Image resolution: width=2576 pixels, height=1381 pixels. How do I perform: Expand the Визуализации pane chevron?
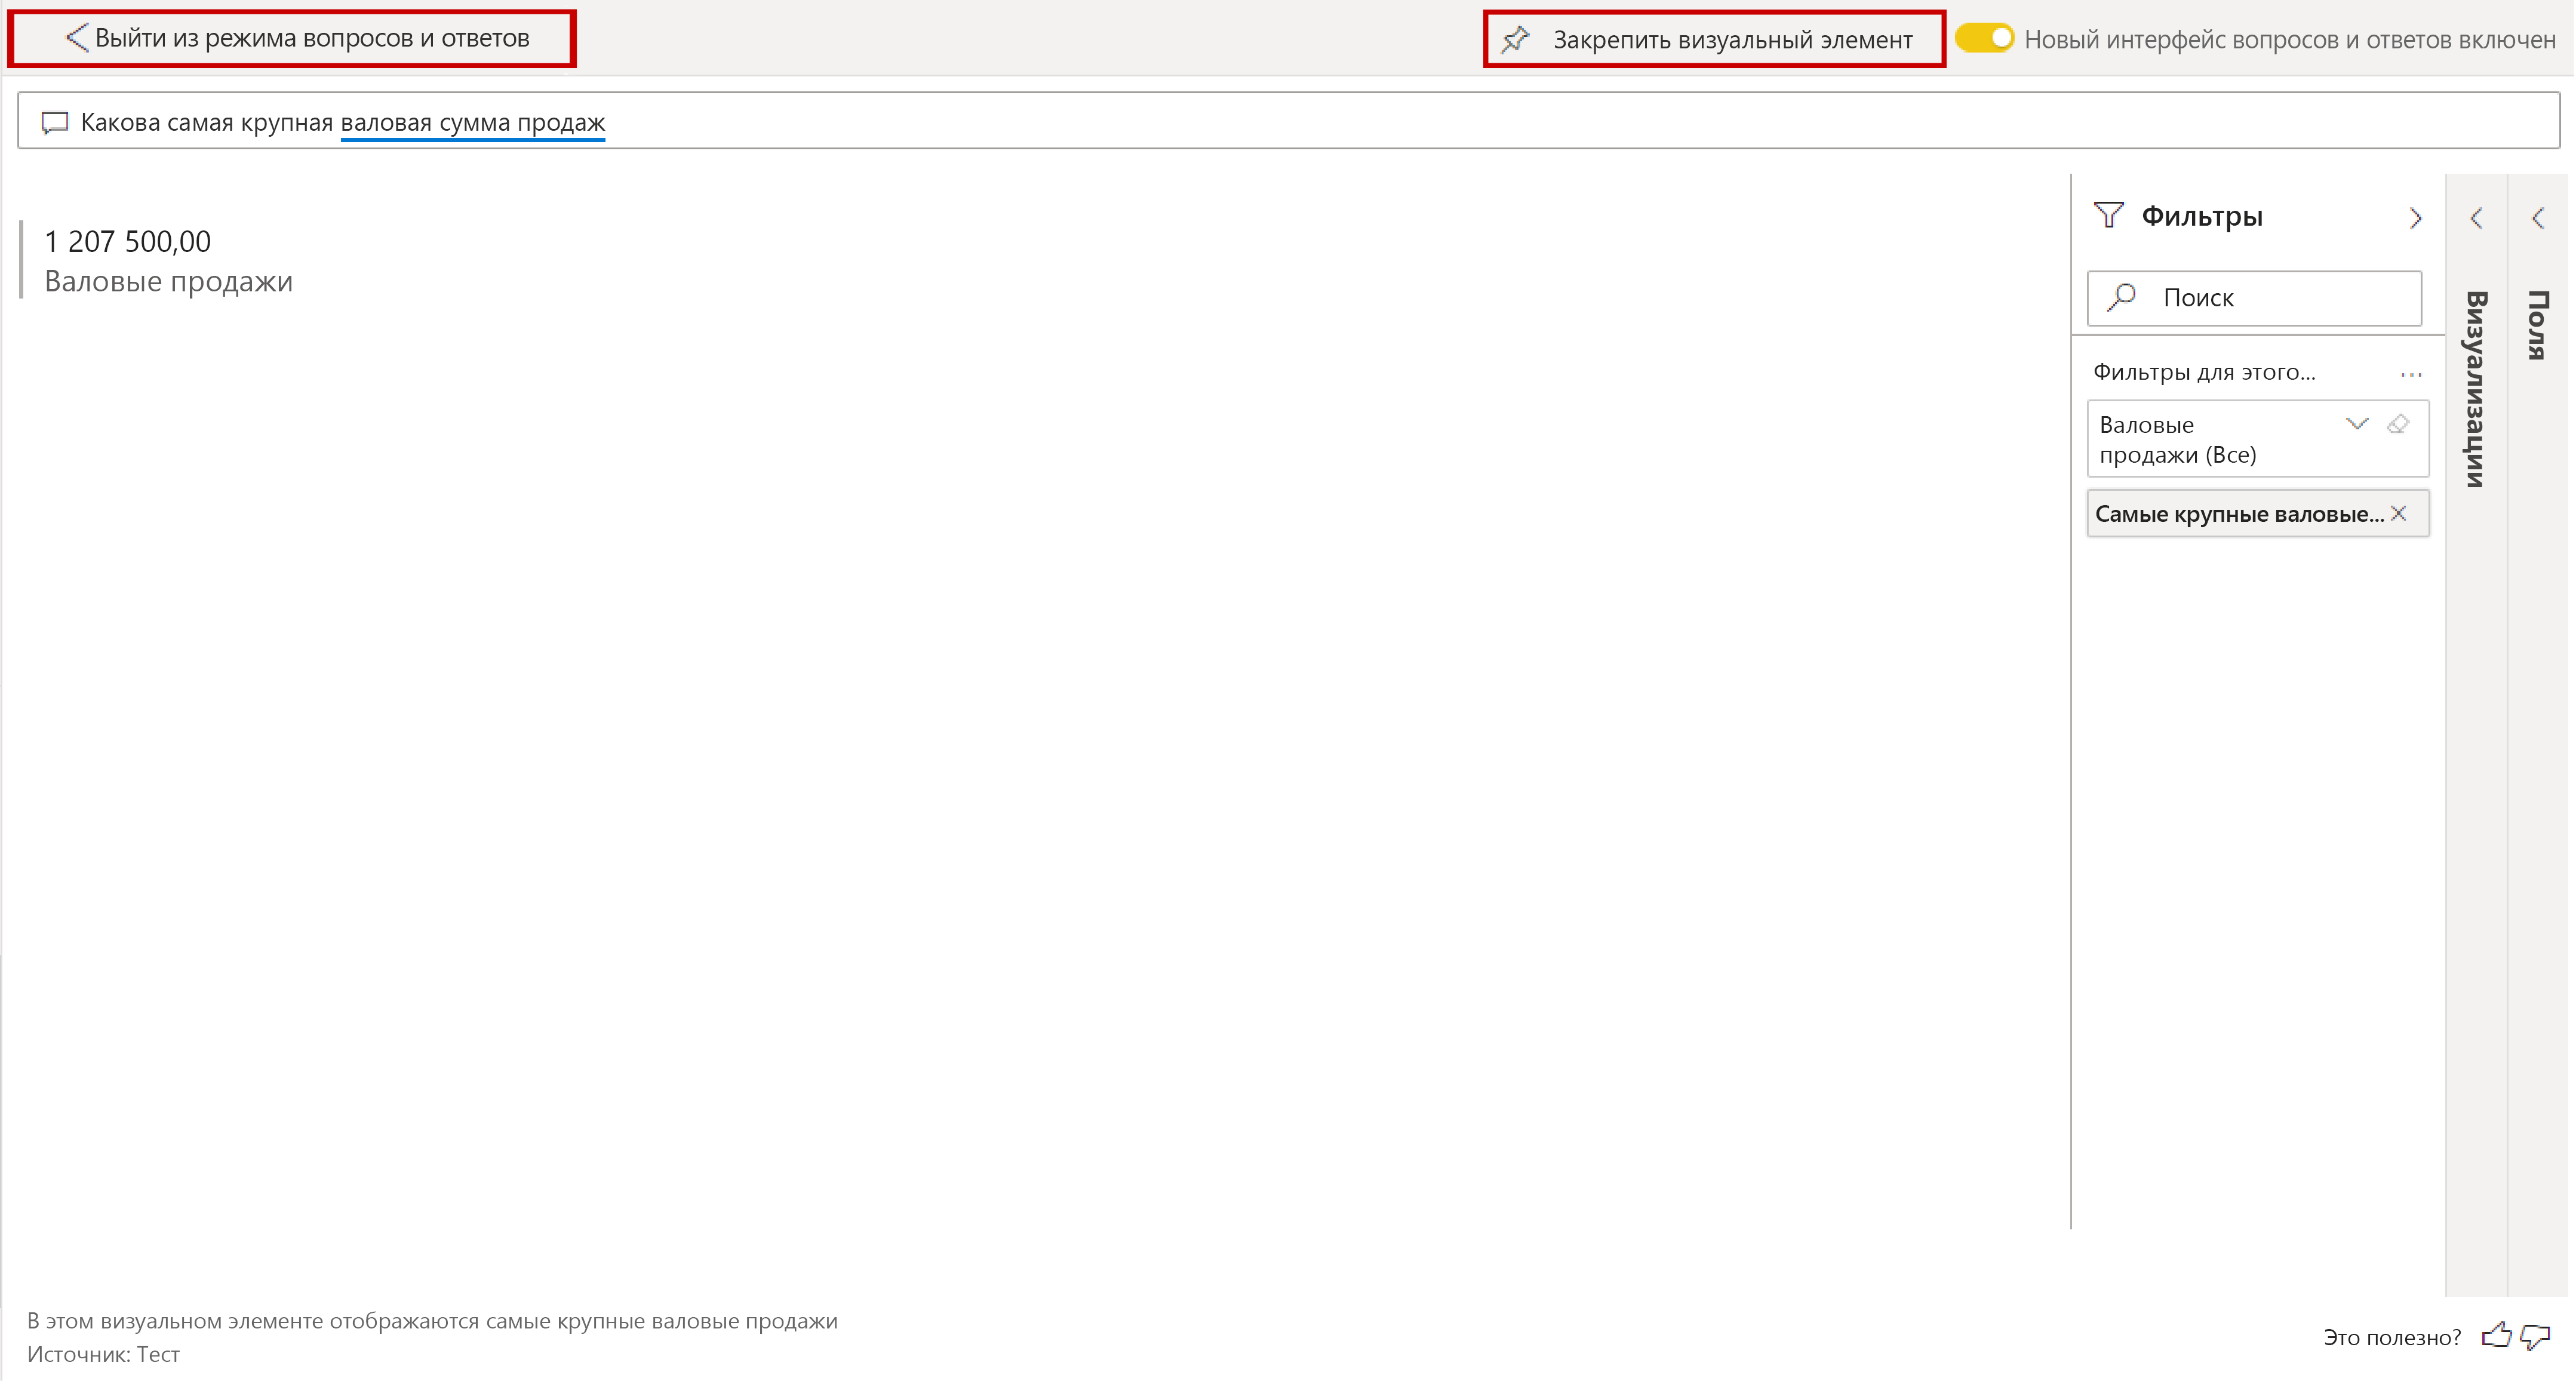coord(2476,217)
